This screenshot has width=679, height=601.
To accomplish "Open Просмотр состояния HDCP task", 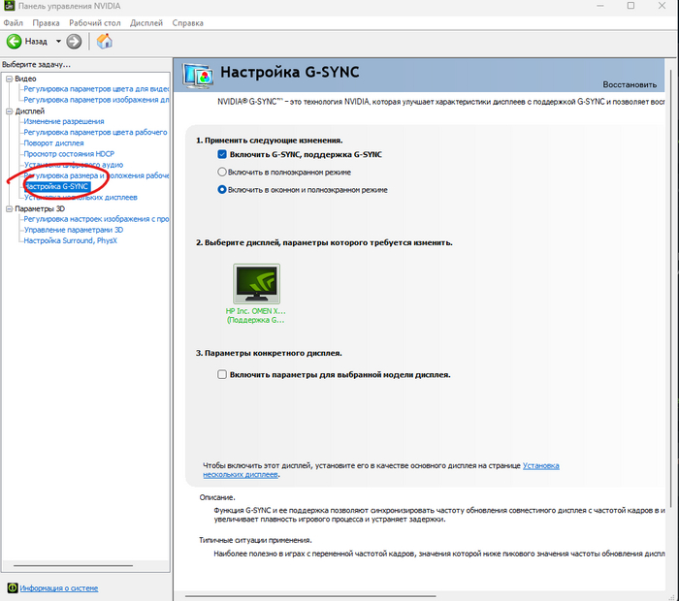I will coord(69,154).
